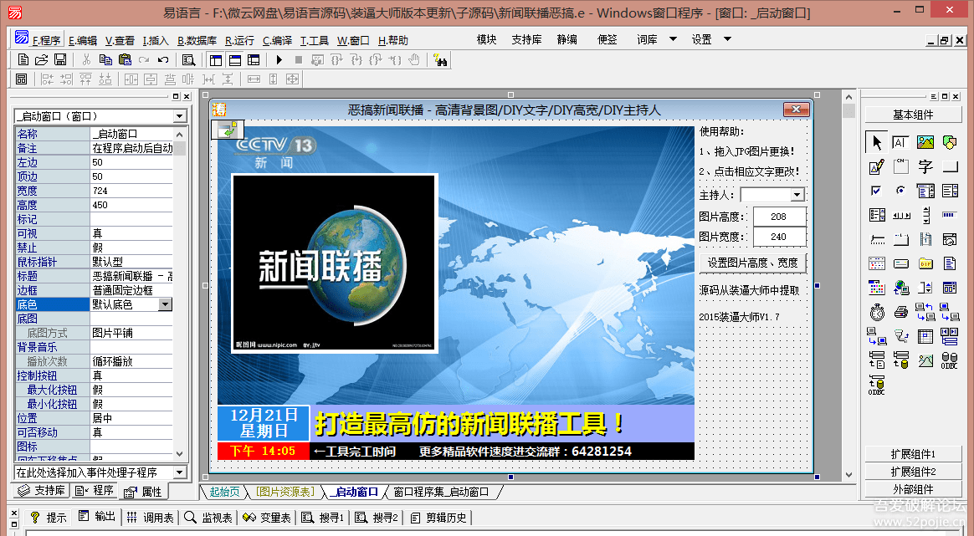Image resolution: width=974 pixels, height=536 pixels.
Task: Choose the progress bar component icon
Action: (x=949, y=215)
